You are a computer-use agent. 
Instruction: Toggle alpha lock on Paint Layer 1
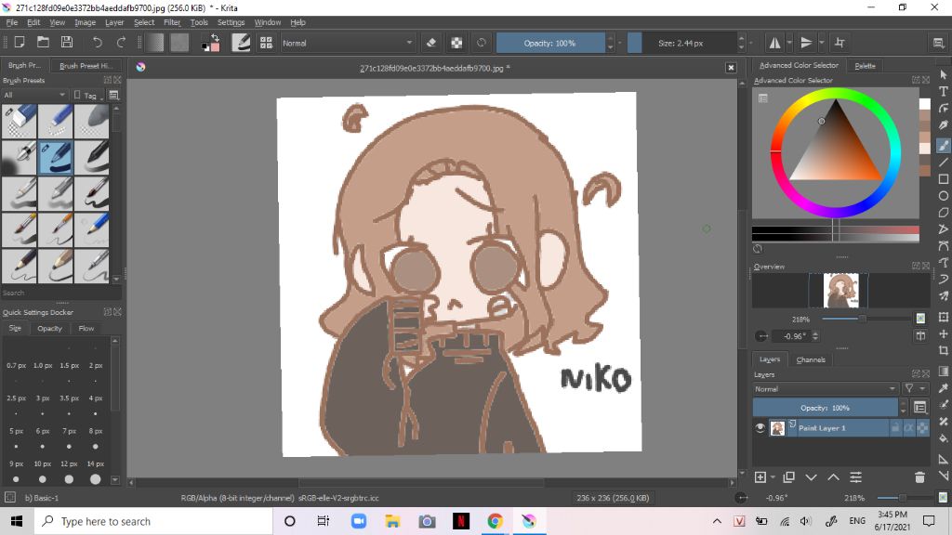coord(922,427)
